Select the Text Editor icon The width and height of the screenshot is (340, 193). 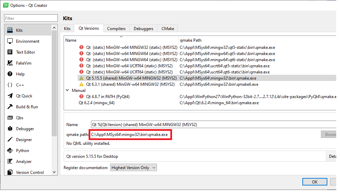[x=10, y=52]
